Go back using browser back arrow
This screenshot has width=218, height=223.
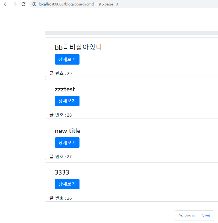coord(6,4)
